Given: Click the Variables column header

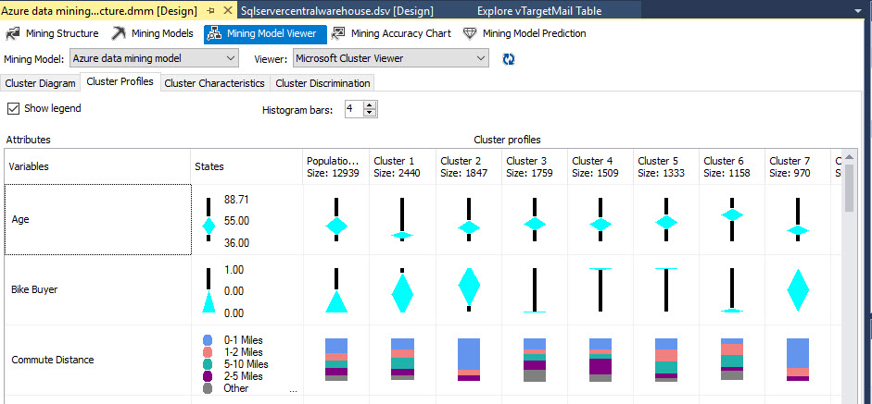Looking at the screenshot, I should tap(97, 166).
